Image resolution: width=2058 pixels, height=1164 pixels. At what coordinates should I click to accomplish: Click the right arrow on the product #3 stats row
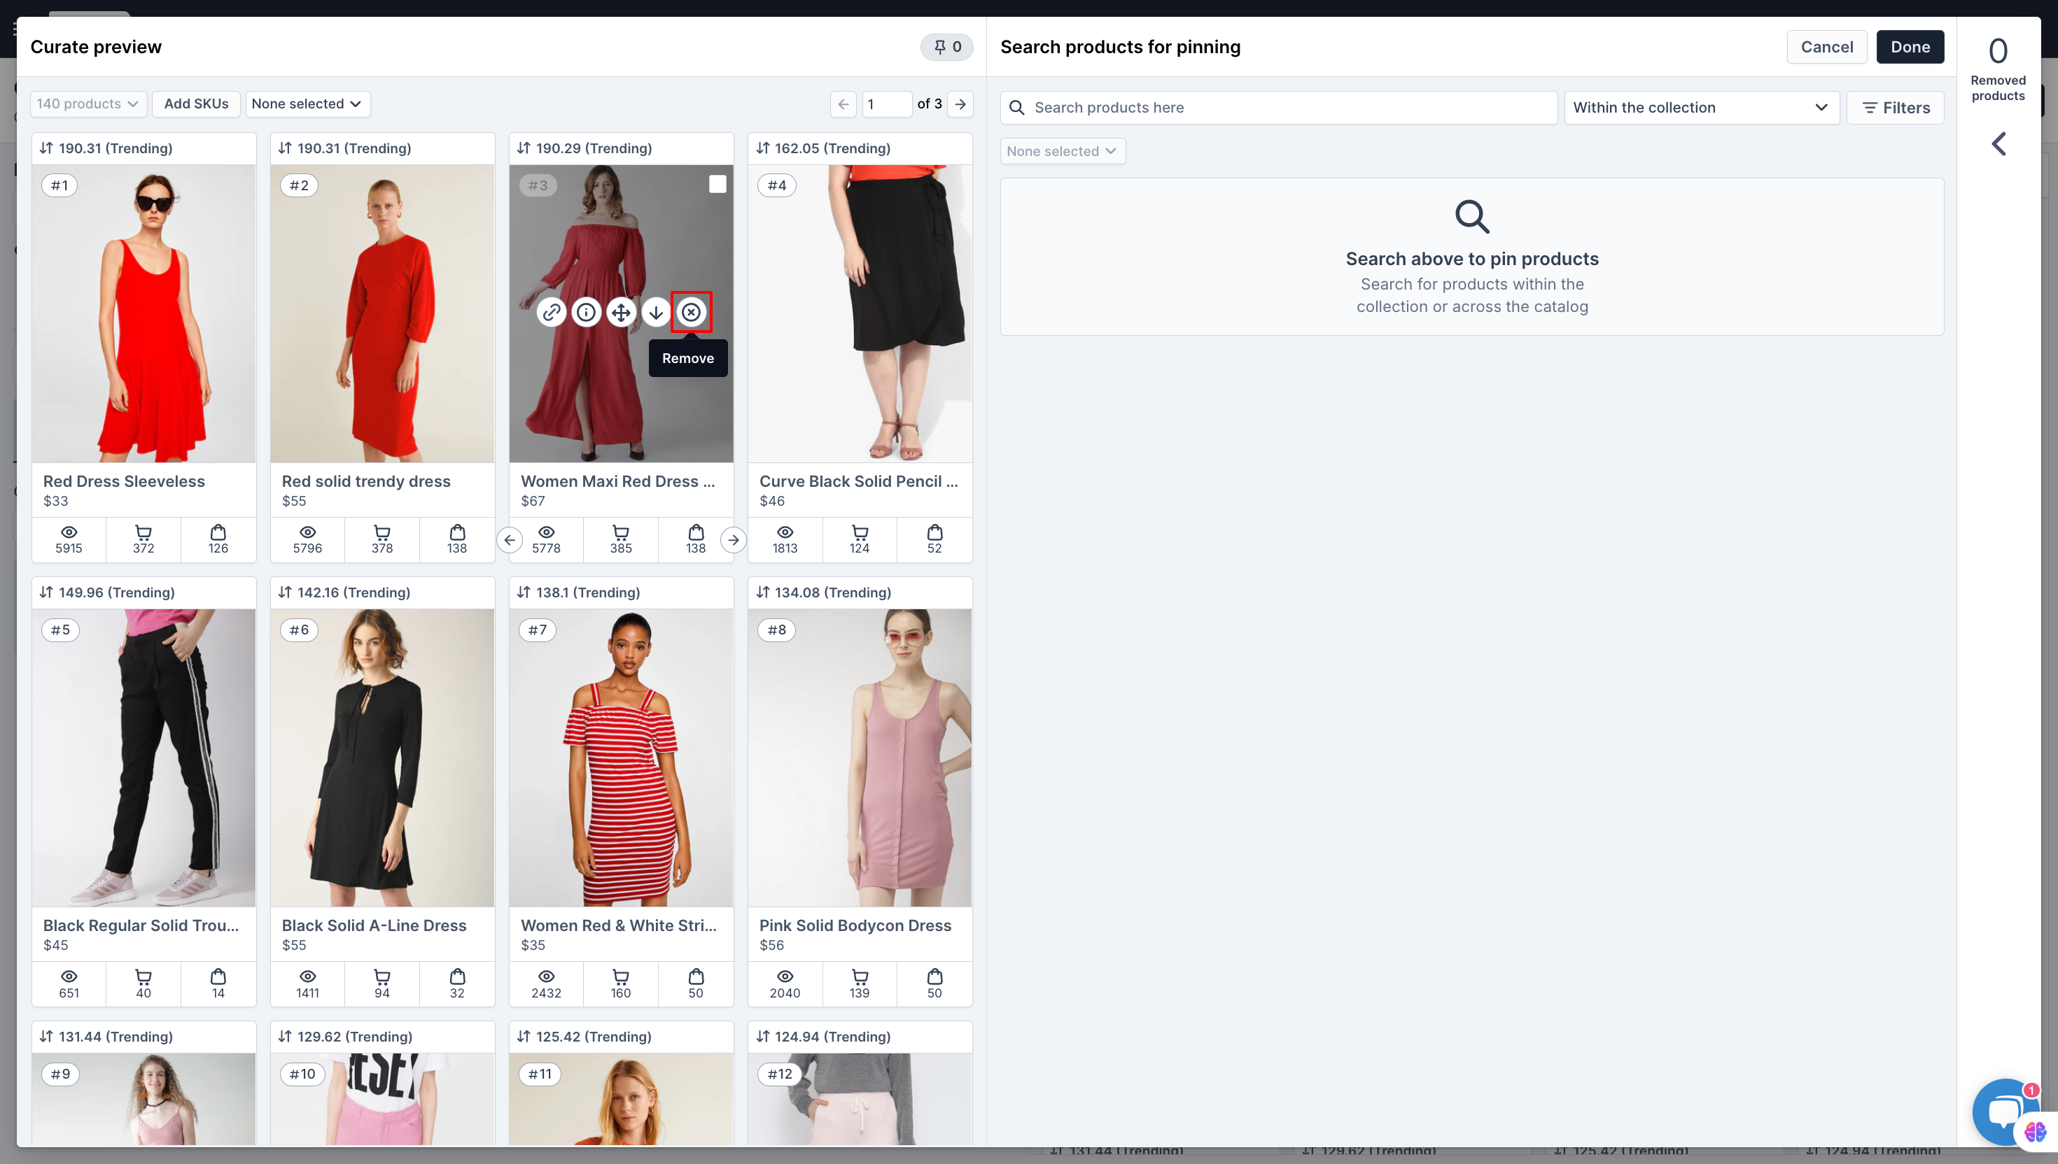[x=733, y=541]
